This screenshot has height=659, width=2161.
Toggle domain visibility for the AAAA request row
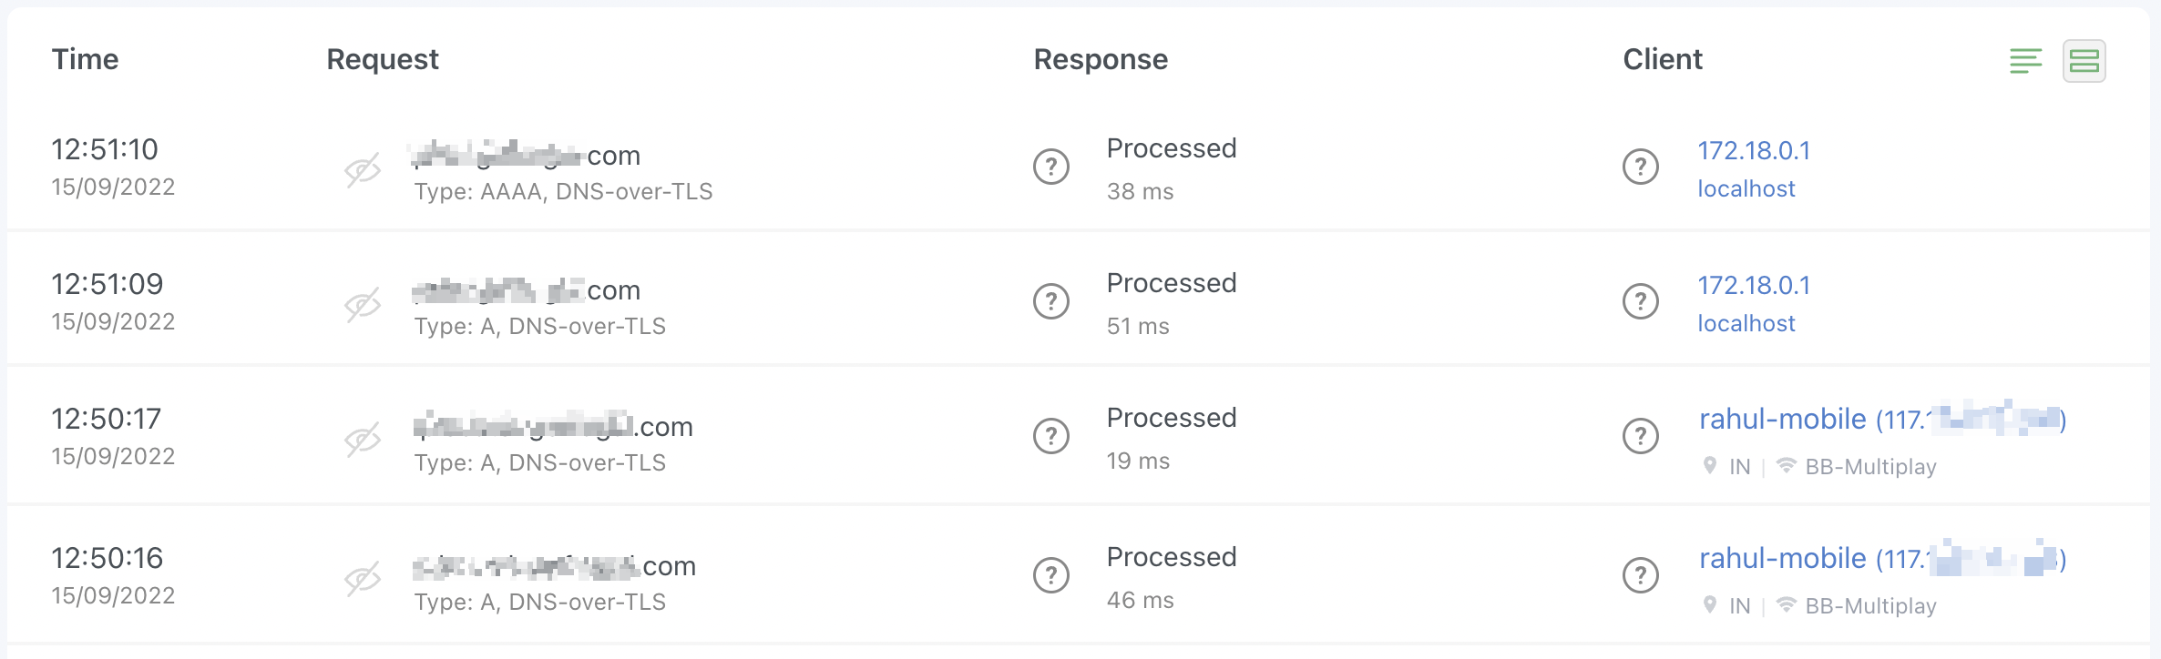click(363, 169)
